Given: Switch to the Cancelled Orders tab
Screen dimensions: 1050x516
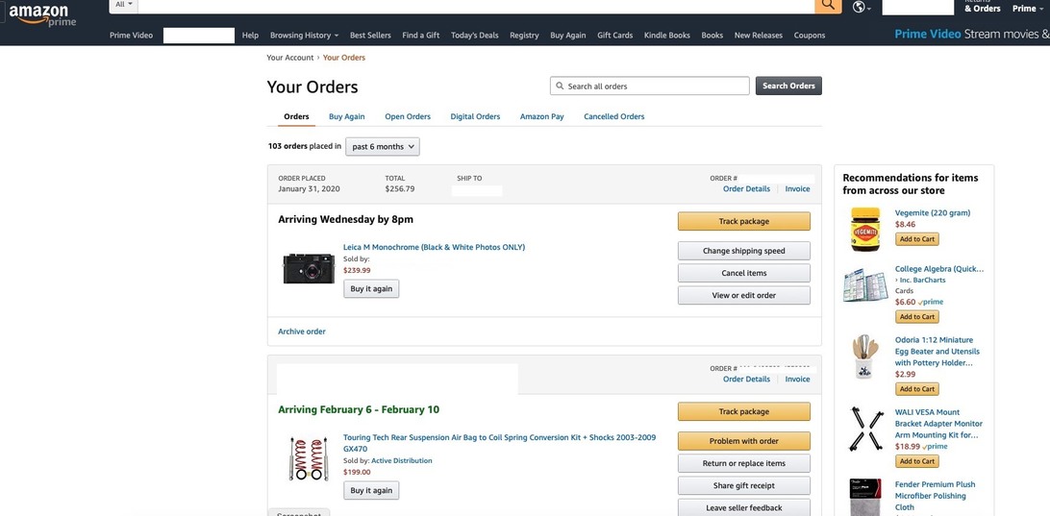Looking at the screenshot, I should [613, 117].
